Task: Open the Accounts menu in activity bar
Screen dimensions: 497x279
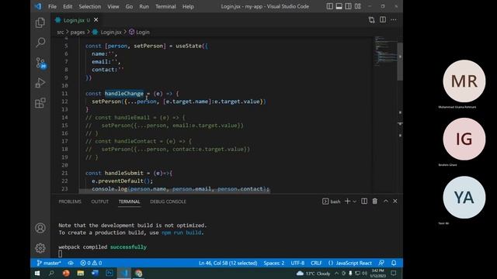Action: 40,228
